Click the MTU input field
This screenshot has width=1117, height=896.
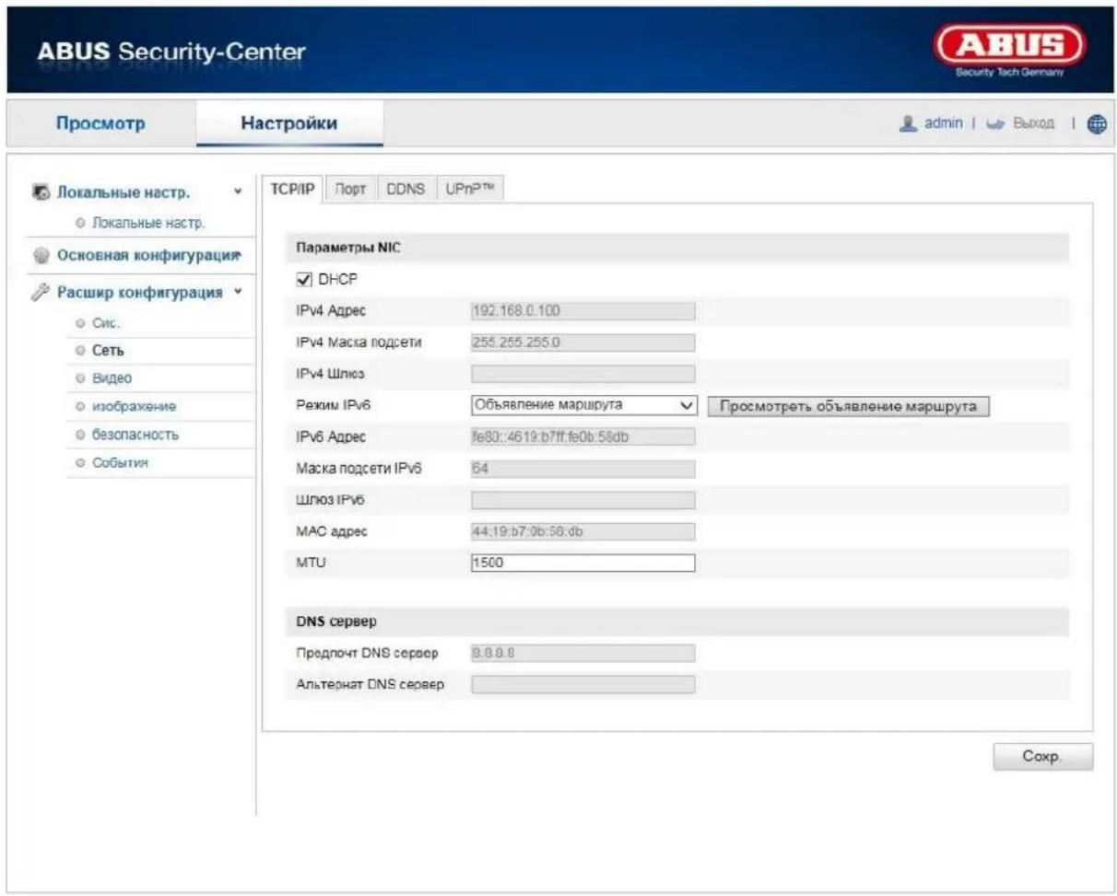[582, 563]
